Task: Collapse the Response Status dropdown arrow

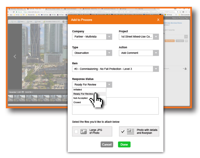Action: [109, 85]
